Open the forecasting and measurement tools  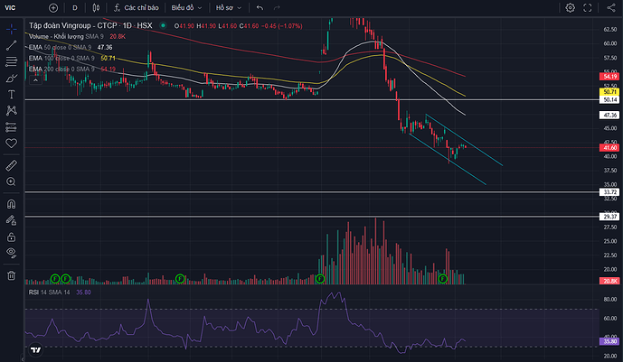point(11,127)
